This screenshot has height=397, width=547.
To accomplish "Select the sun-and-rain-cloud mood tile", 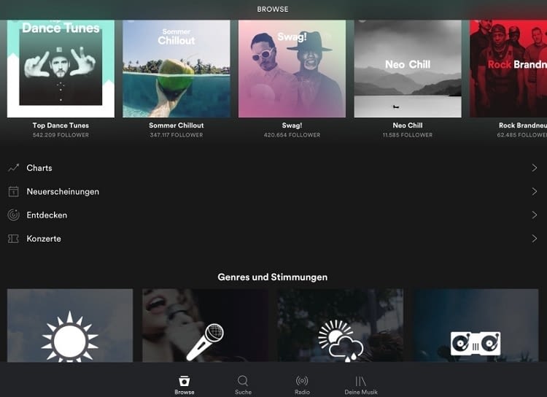I will pyautogui.click(x=341, y=325).
